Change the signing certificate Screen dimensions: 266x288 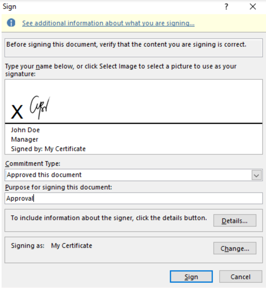click(x=235, y=248)
